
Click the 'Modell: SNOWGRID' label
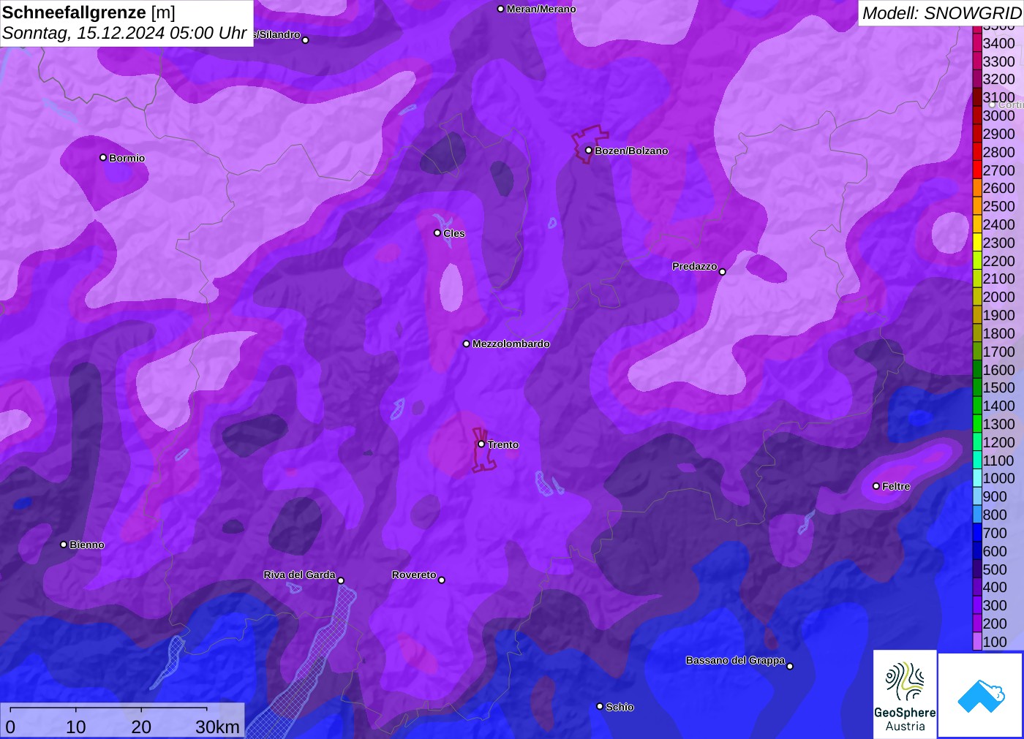click(941, 13)
